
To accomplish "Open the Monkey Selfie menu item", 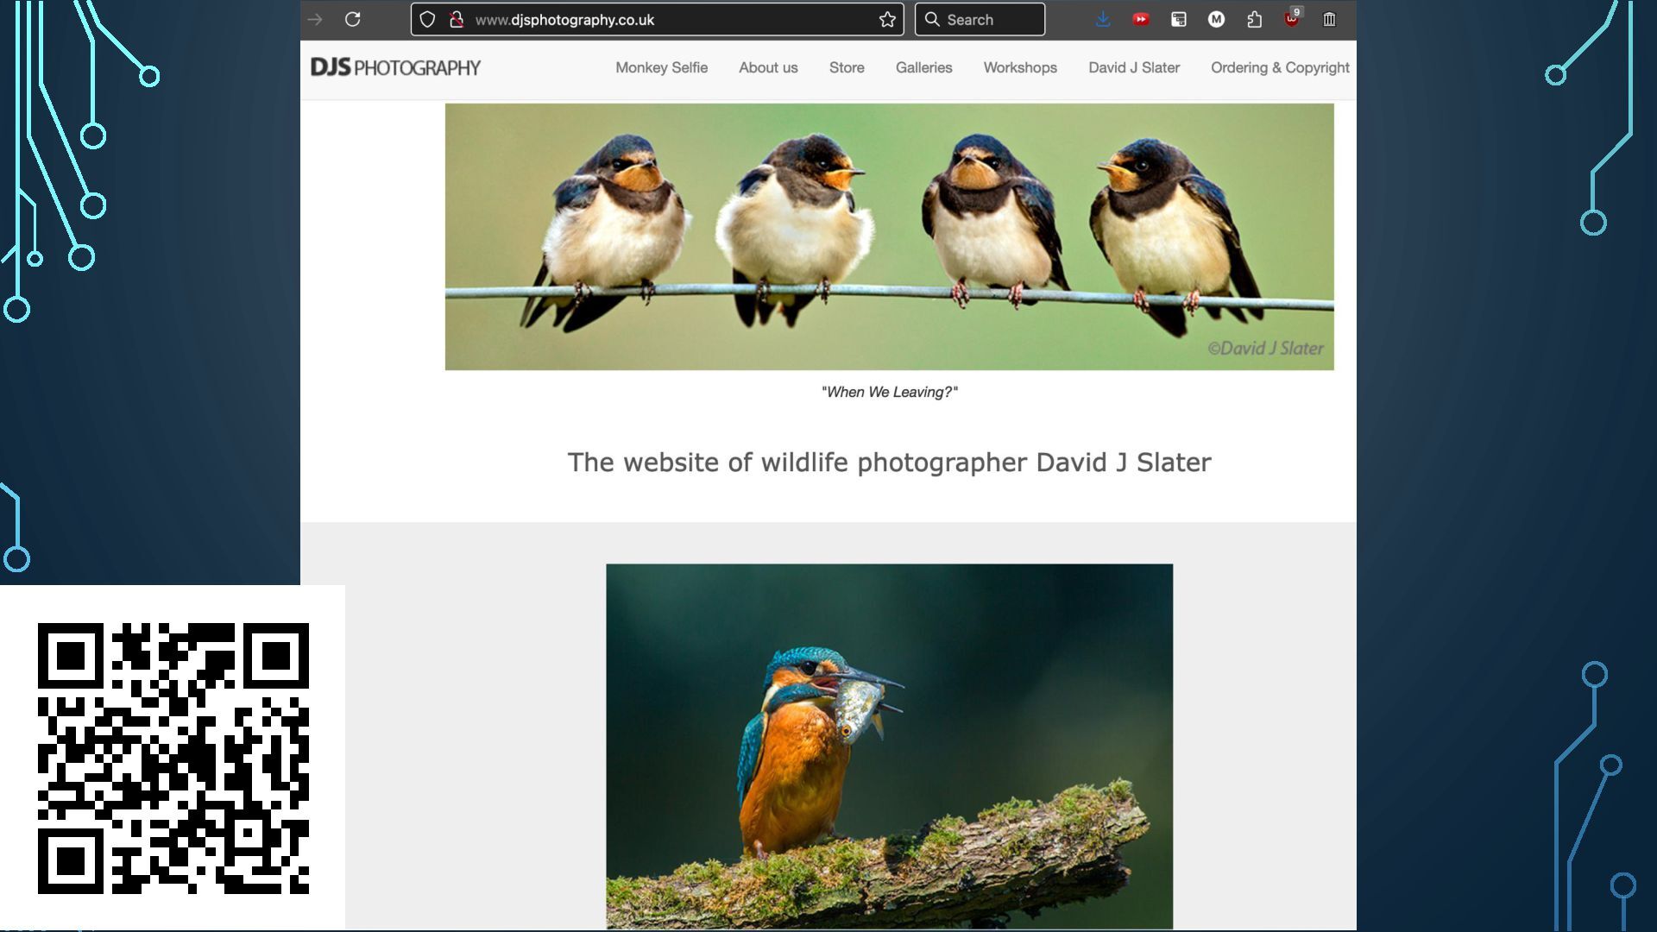I will (x=661, y=67).
